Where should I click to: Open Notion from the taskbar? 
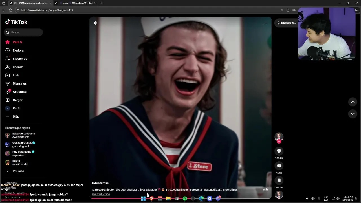coord(177,198)
